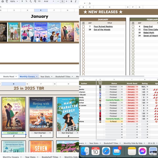Open the Books Read tab's arrow menu
The height and width of the screenshot is (158, 158).
coord(16,77)
